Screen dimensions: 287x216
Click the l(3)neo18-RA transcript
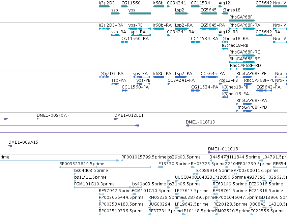tap(225, 42)
